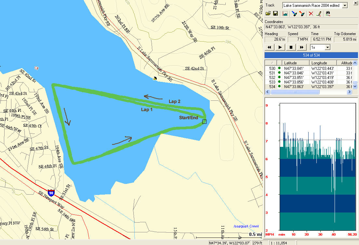This screenshot has width=359, height=245.
Task: Rewind track playback to start
Action: click(x=269, y=47)
